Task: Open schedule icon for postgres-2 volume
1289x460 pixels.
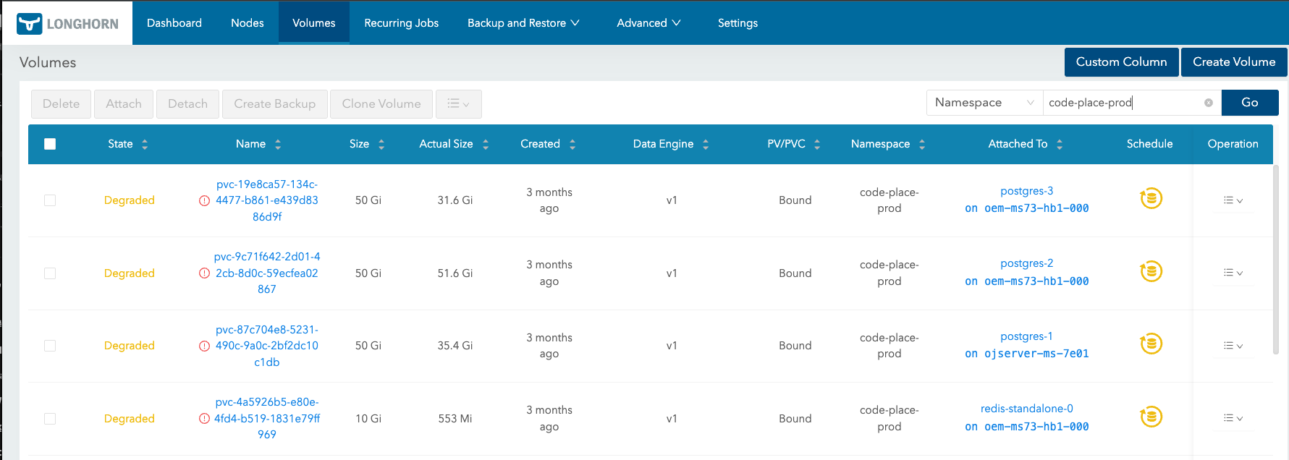Action: tap(1151, 271)
